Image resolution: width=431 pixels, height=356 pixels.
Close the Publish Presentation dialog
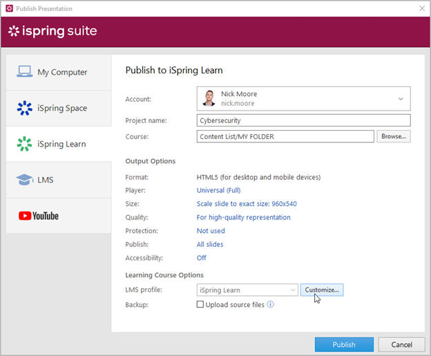[x=422, y=8]
